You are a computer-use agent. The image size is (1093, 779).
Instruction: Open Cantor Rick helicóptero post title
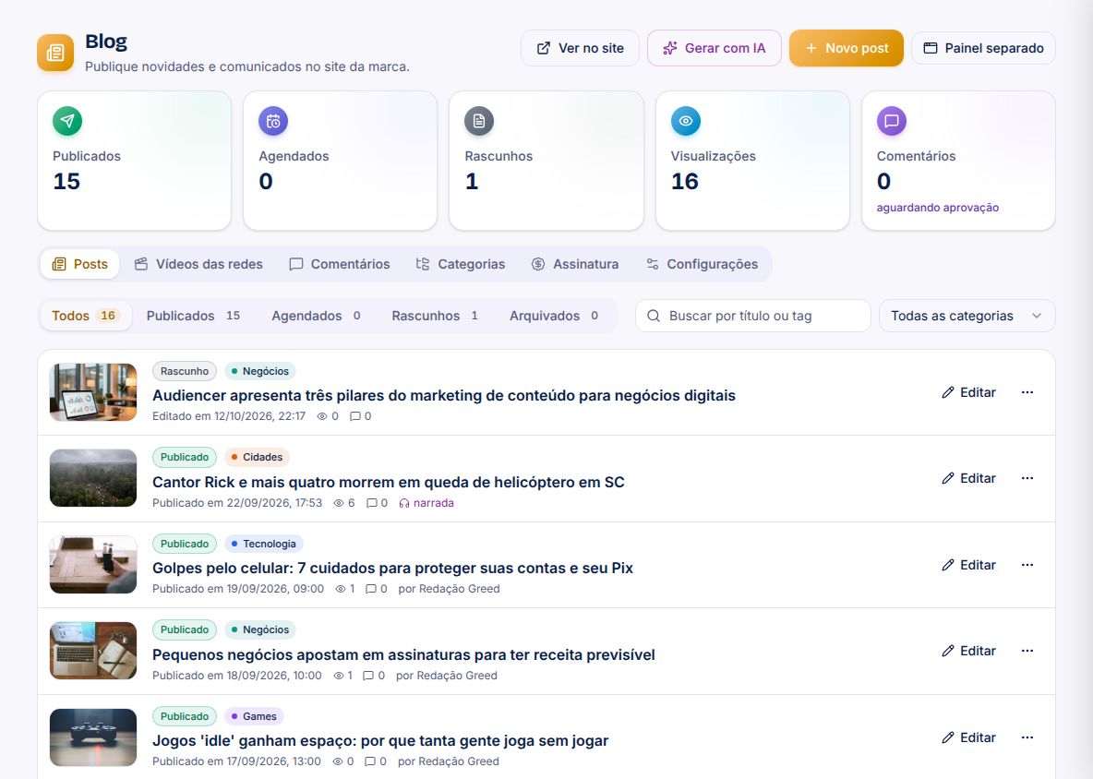tap(389, 482)
